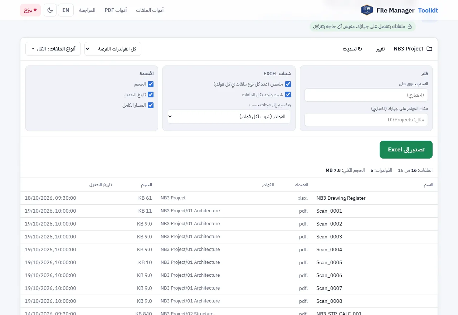Click the 18/10/2026, 09:30:00 date cell

50,198
